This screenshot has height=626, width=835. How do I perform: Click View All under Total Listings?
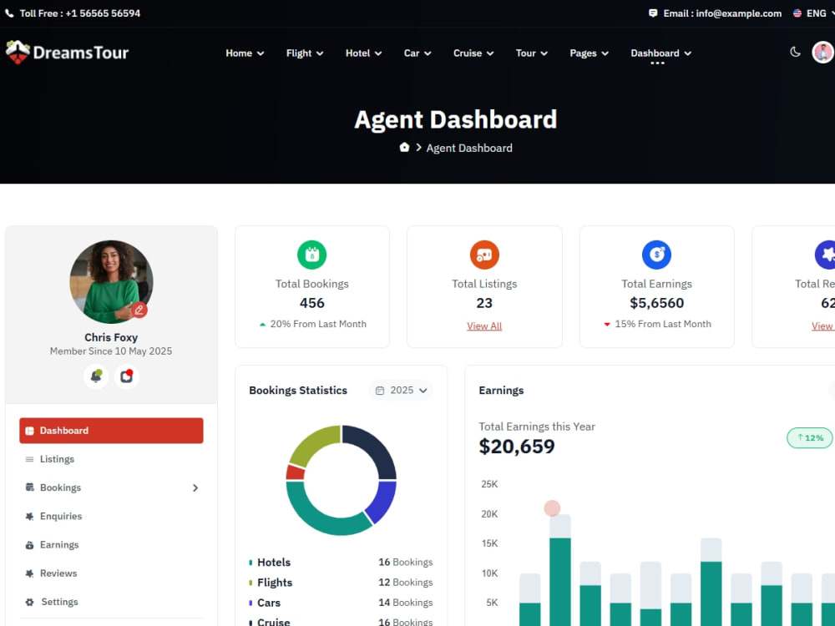(x=484, y=326)
